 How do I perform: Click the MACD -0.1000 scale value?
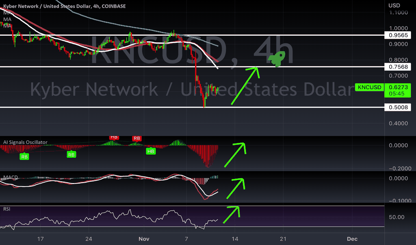[x=400, y=200]
